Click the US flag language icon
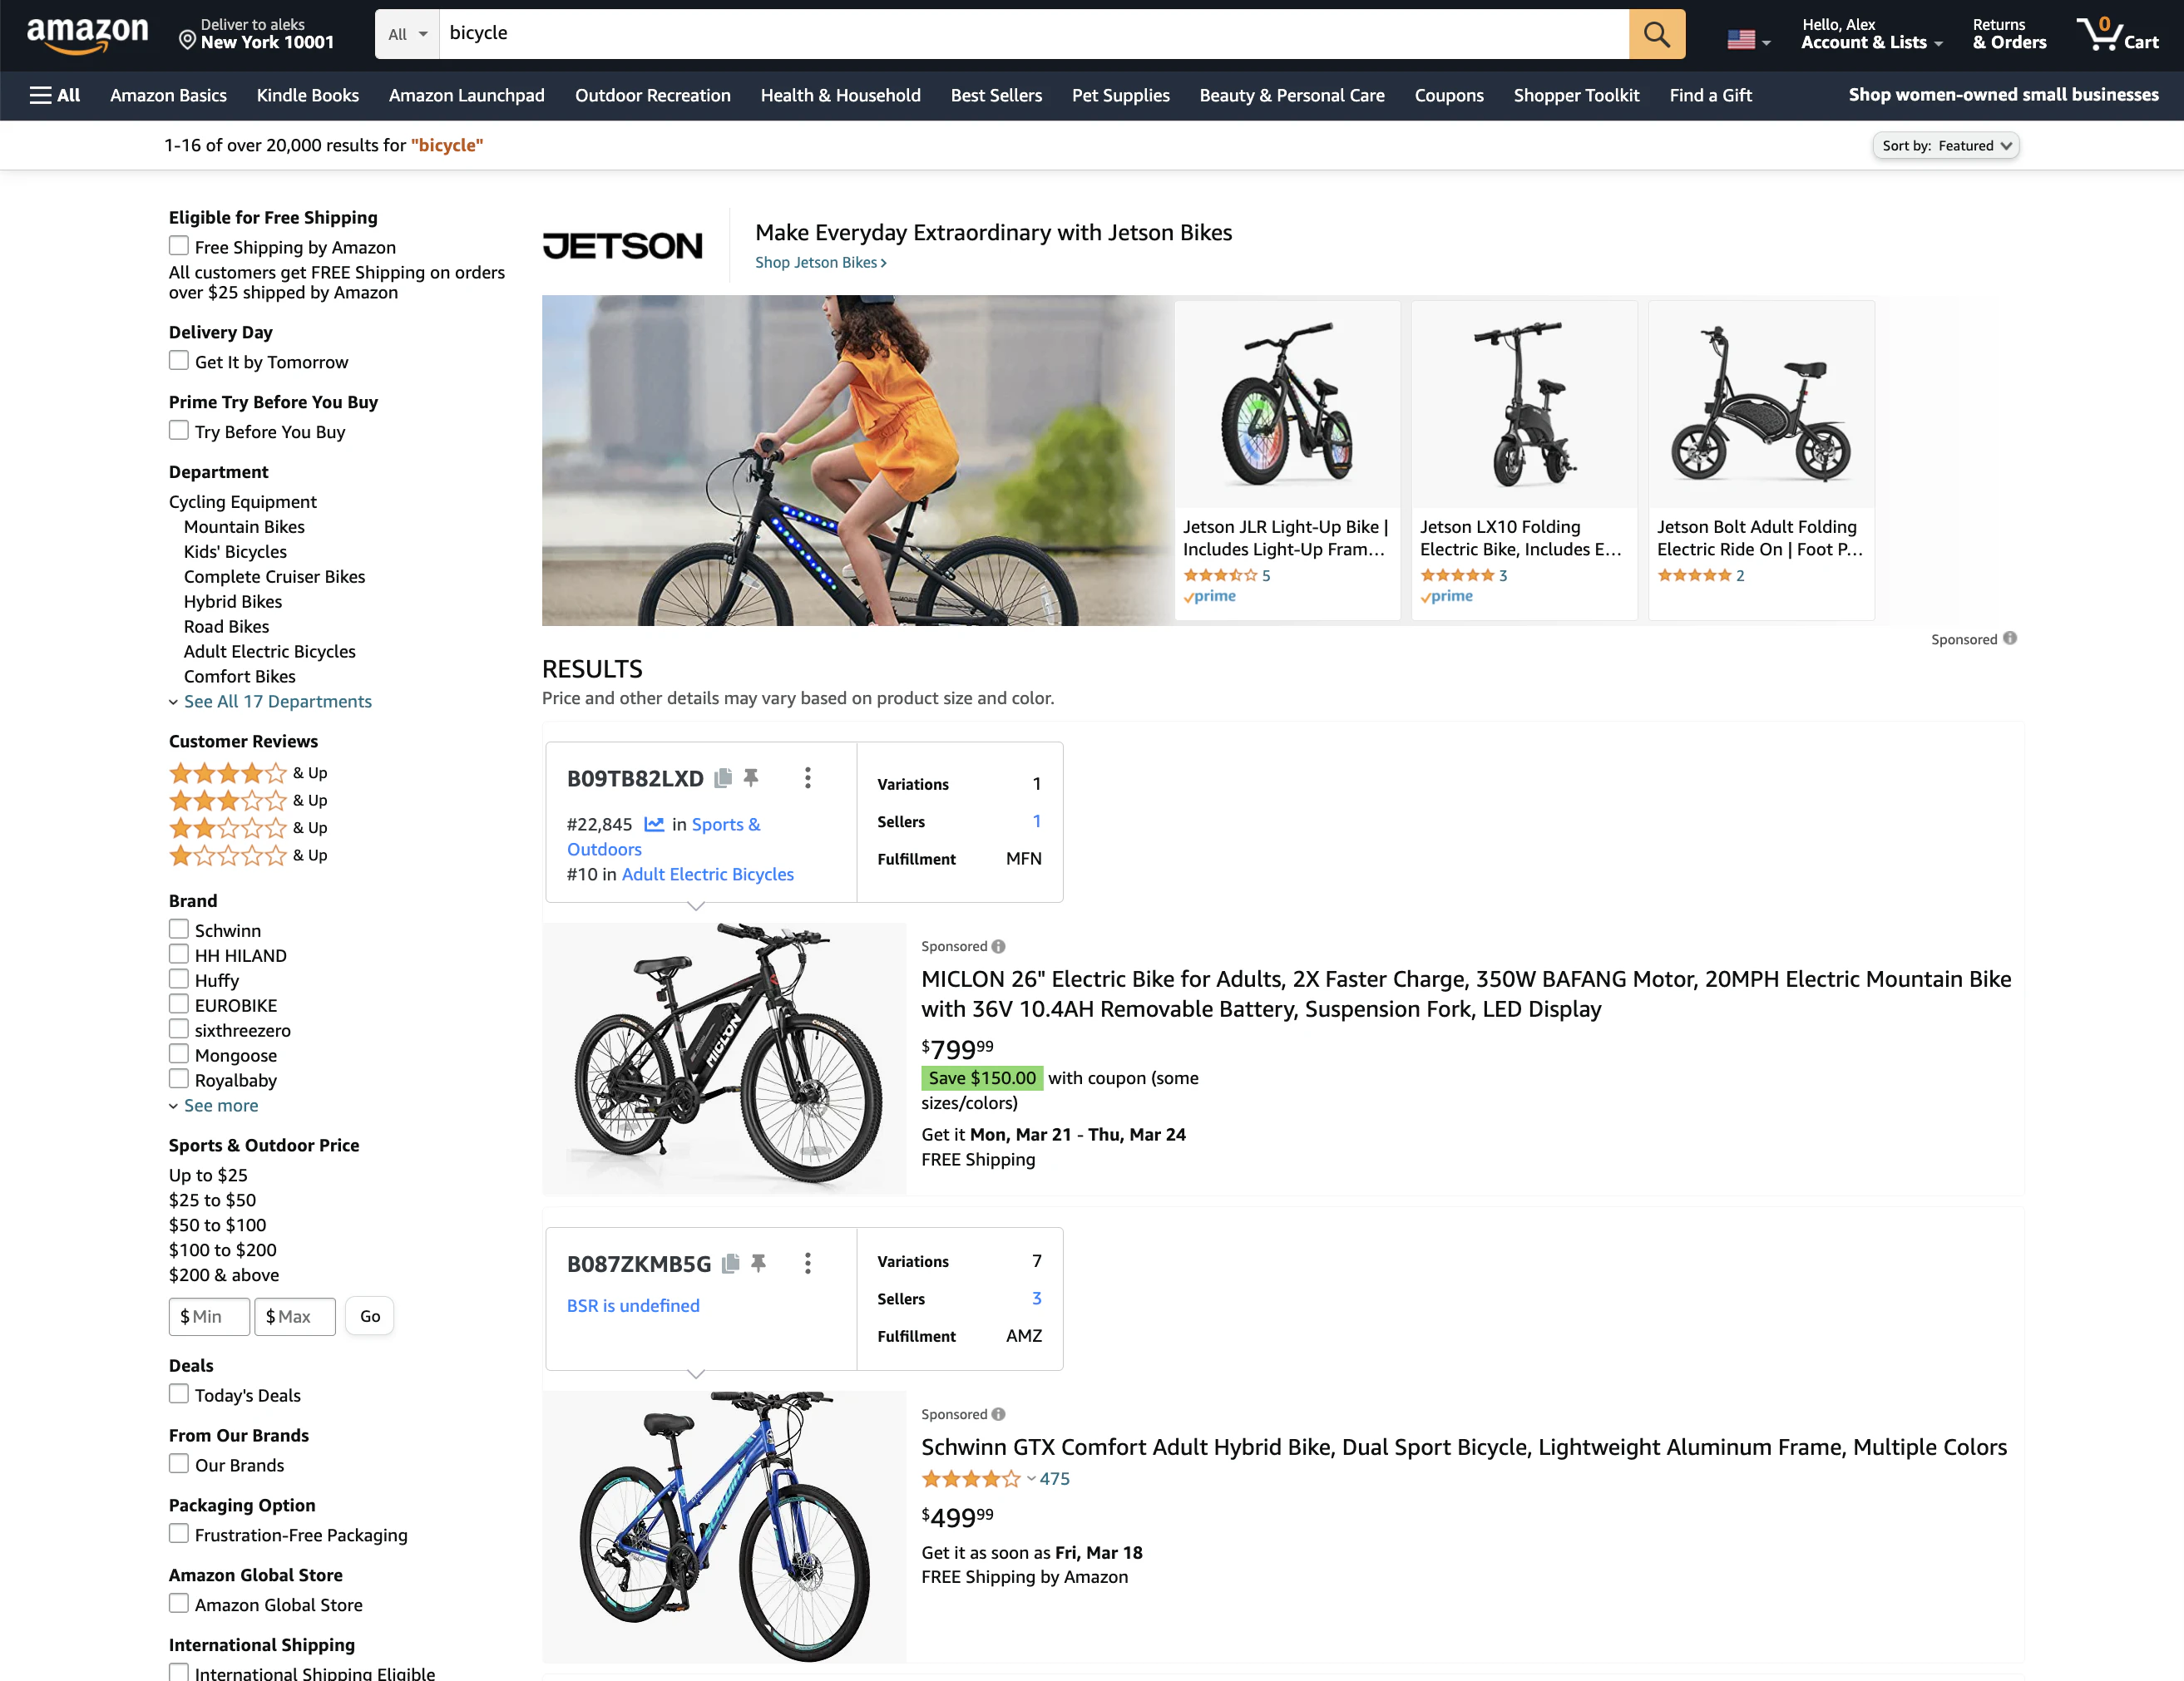2184x1681 pixels. pos(1741,40)
